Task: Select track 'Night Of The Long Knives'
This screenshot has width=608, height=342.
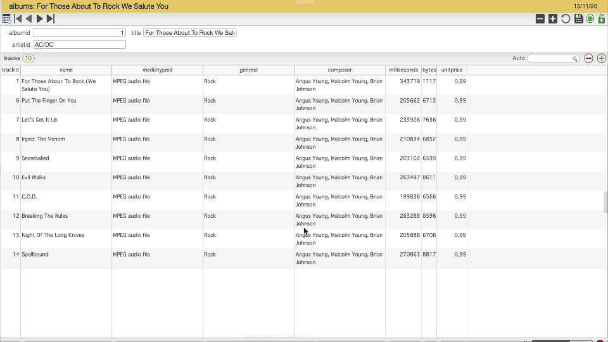Action: click(53, 235)
